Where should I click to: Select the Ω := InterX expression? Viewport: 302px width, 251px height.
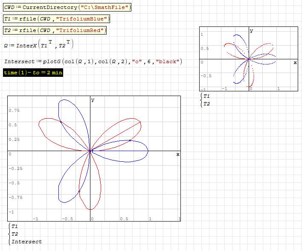click(x=38, y=45)
